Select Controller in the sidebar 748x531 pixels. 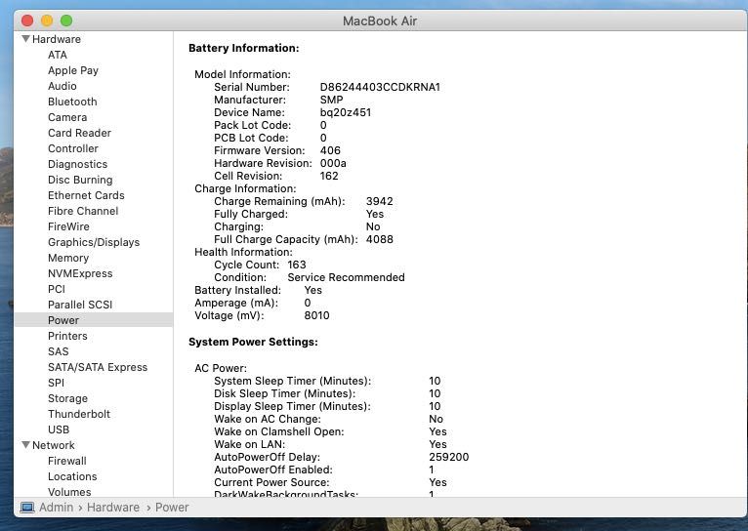click(73, 148)
